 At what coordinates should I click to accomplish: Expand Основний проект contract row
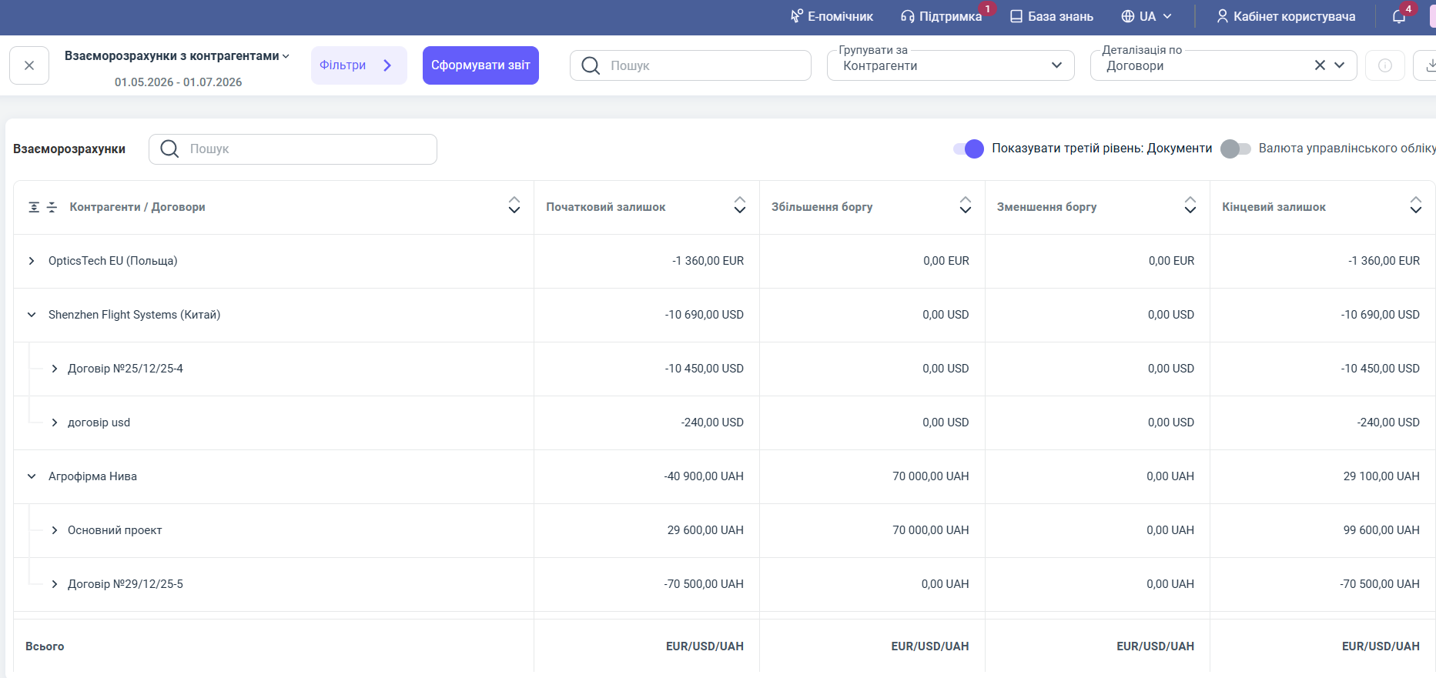55,530
